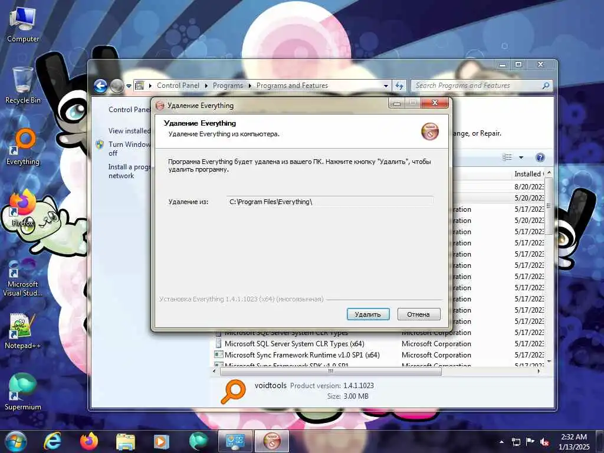Click the Удалить button

(x=368, y=314)
